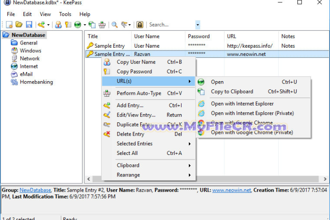
Task: Open the View menu
Action: coord(45,14)
